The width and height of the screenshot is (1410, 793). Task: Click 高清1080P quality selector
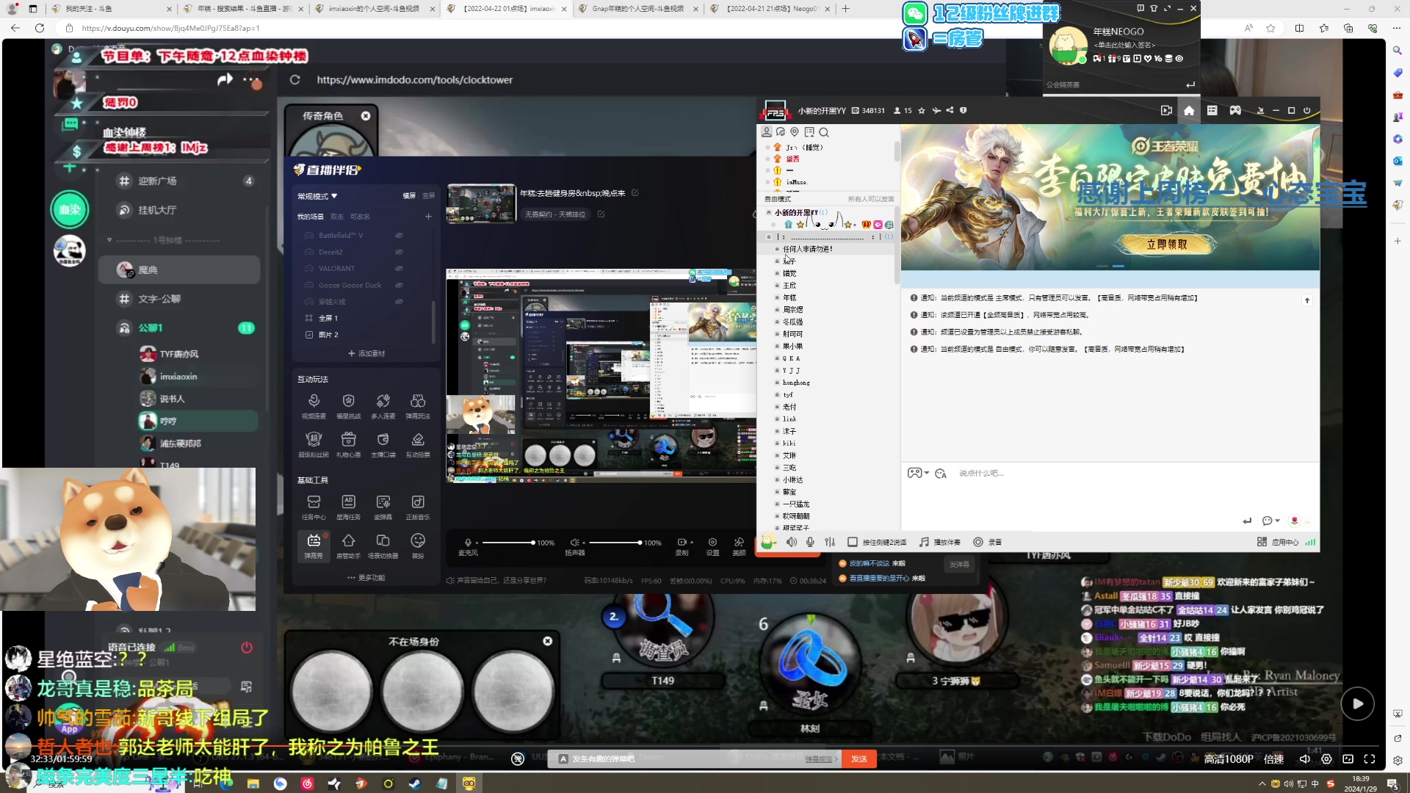point(1229,759)
